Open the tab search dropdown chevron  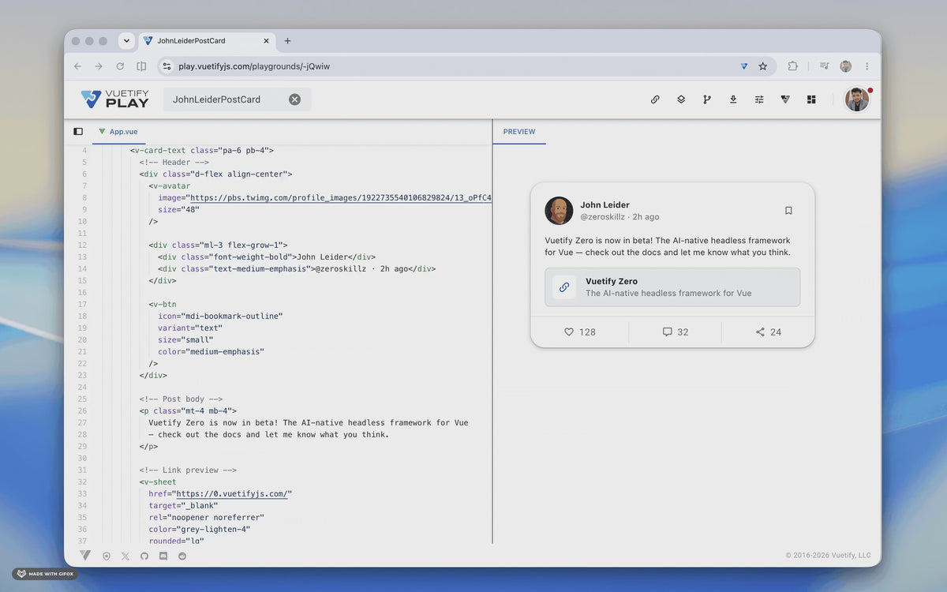tap(126, 41)
